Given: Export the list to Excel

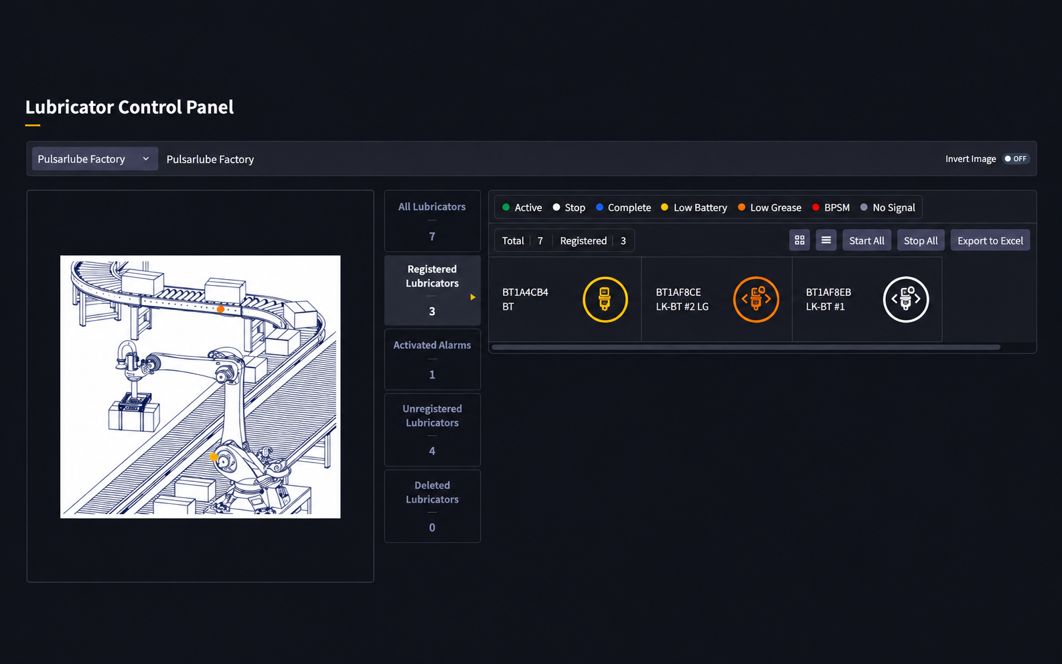Looking at the screenshot, I should pyautogui.click(x=990, y=240).
